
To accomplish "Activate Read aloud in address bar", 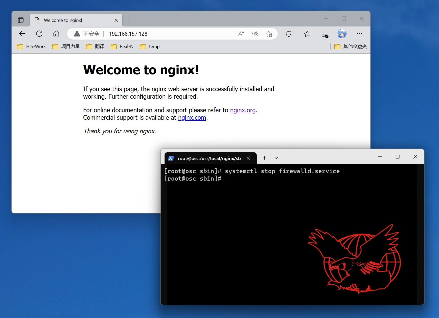I will coord(241,34).
